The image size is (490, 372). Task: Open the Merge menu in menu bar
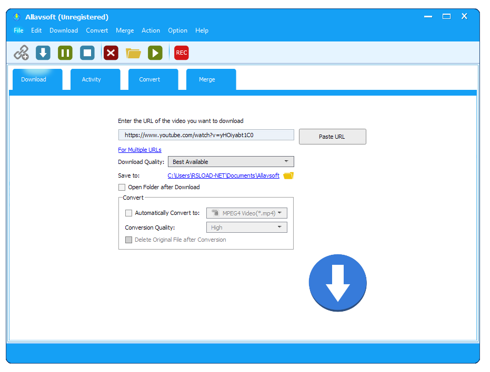pos(125,30)
